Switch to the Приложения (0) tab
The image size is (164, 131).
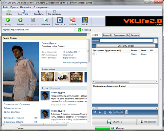click(121, 35)
